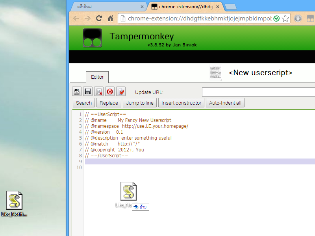The width and height of the screenshot is (315, 236).
Task: Click the '@version 0.1' line
Action: (104, 132)
